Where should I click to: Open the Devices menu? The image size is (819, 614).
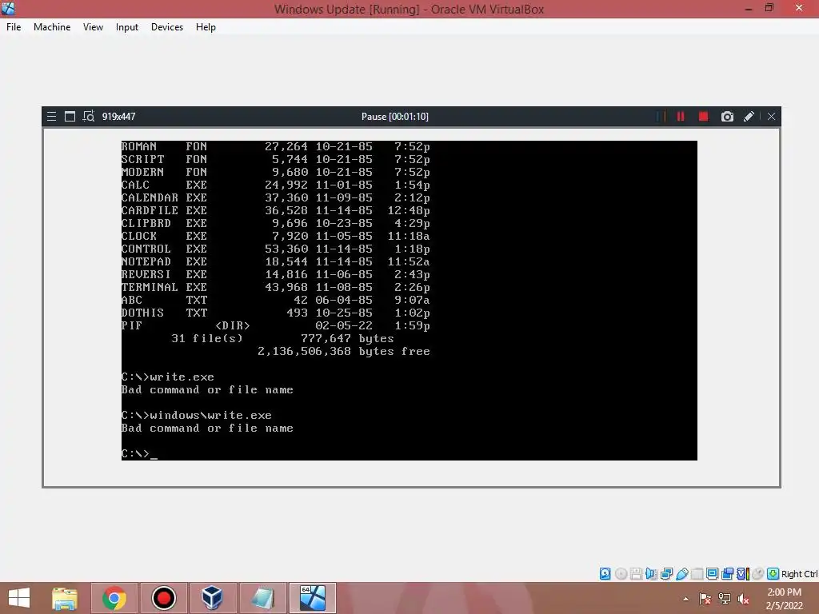pos(167,27)
